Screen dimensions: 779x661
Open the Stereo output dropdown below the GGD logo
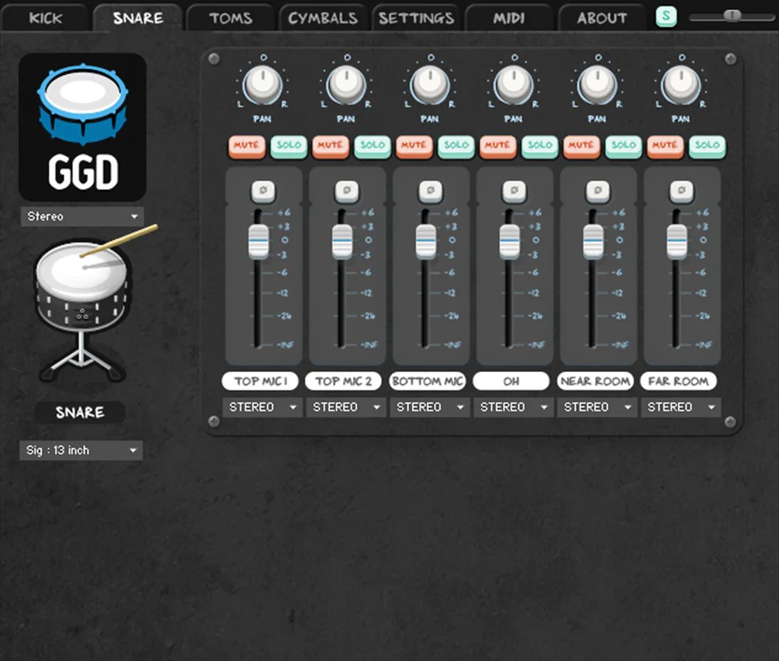[81, 216]
